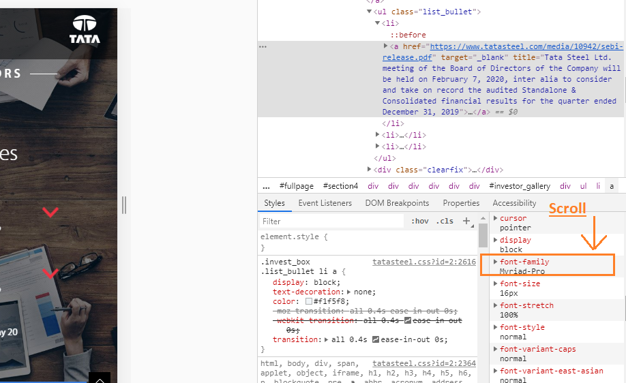626x383 pixels.
Task: Select #section4 in the breadcrumb
Action: pyautogui.click(x=340, y=186)
